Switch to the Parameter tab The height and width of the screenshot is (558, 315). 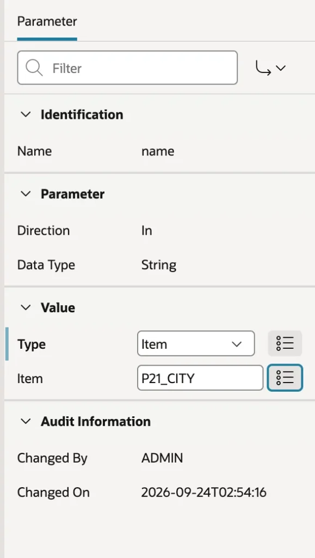coord(47,22)
